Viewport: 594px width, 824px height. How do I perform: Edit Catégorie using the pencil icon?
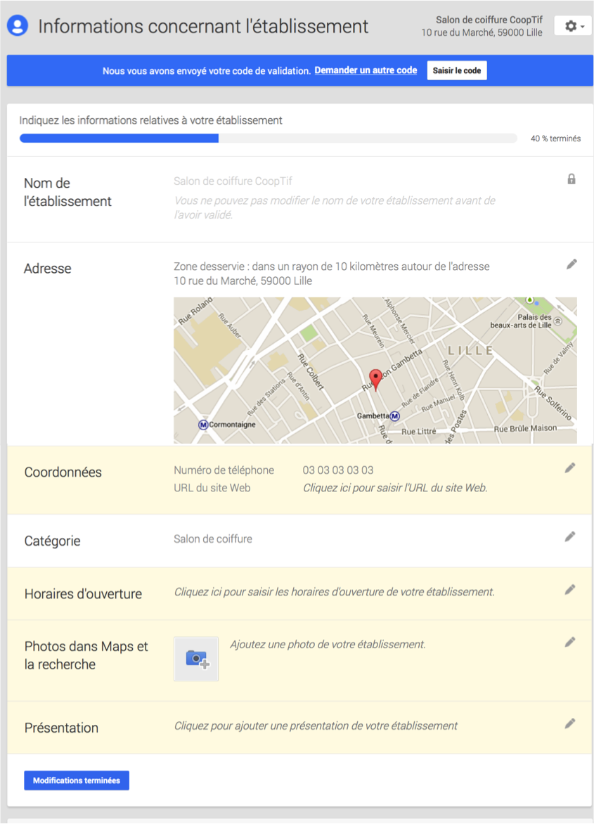pos(570,536)
